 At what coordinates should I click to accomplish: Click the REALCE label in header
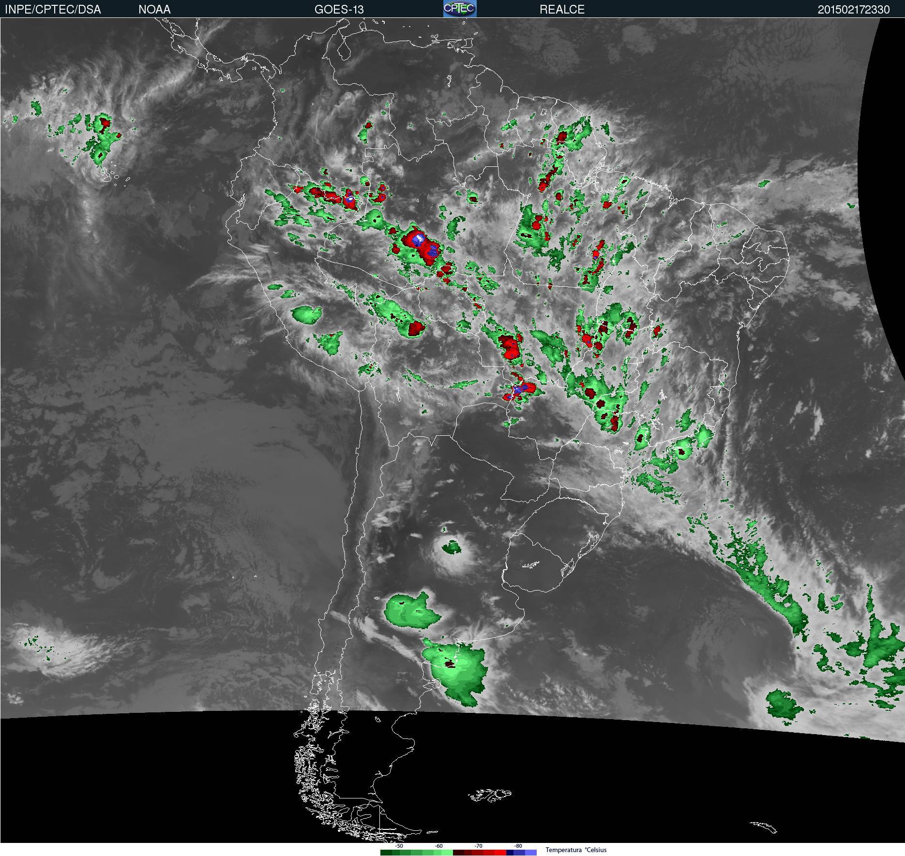[562, 9]
